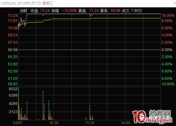Click the red volume bar at 11:30
This screenshot has width=176, height=126.
(x=90, y=113)
